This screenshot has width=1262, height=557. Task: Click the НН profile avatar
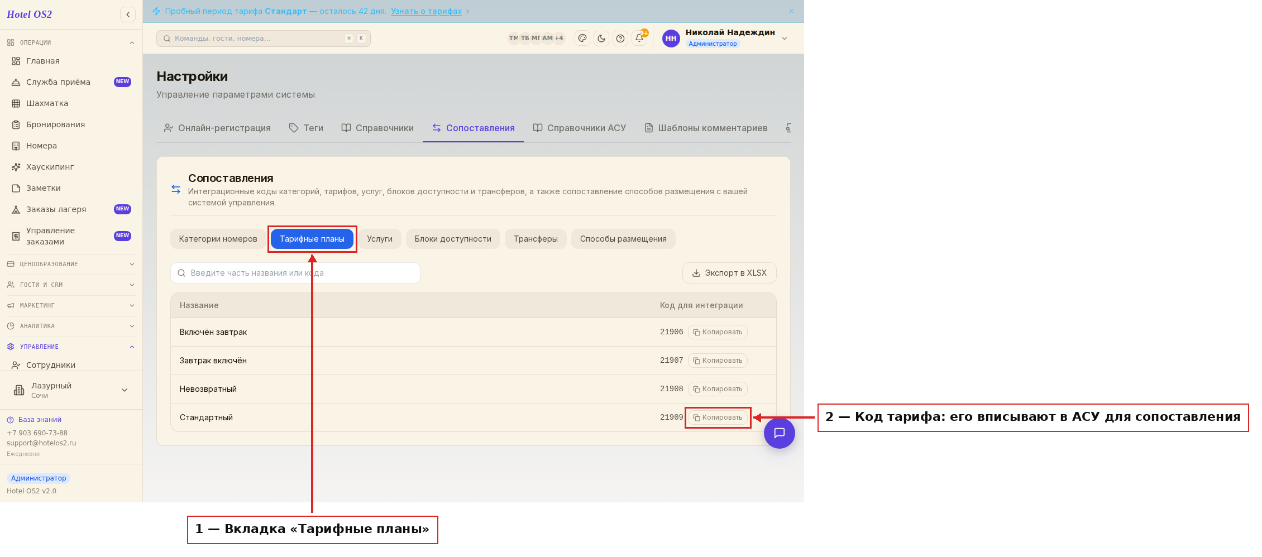(671, 39)
